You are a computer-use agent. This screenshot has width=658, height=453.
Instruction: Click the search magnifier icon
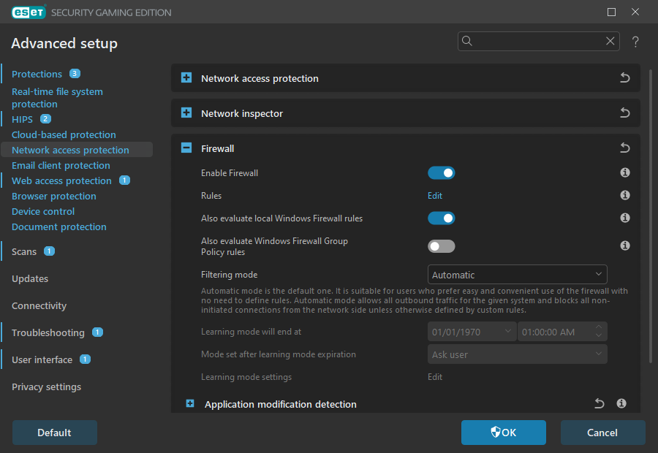(x=467, y=41)
